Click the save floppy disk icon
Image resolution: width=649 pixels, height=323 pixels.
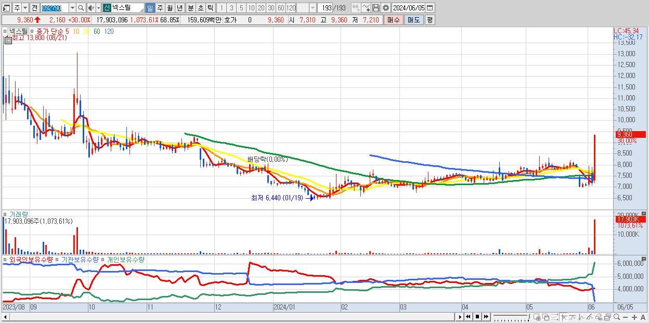(x=376, y=8)
